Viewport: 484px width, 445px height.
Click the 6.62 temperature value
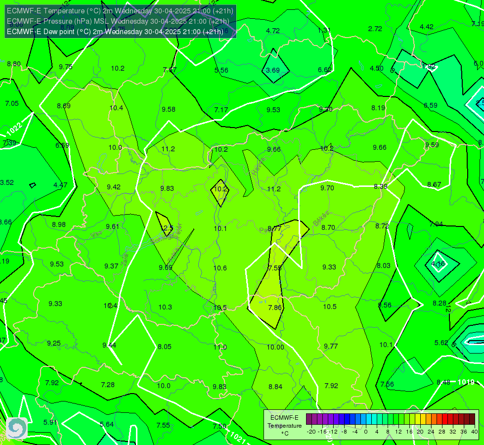click(325, 70)
